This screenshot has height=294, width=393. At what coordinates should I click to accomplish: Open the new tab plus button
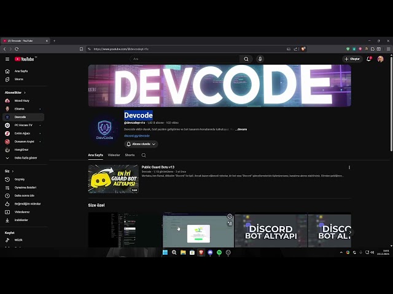(55, 41)
